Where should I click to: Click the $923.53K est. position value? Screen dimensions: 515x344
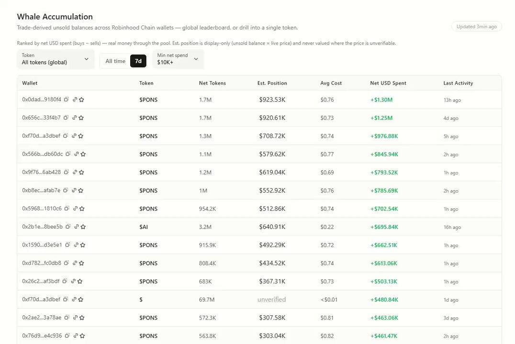(272, 100)
